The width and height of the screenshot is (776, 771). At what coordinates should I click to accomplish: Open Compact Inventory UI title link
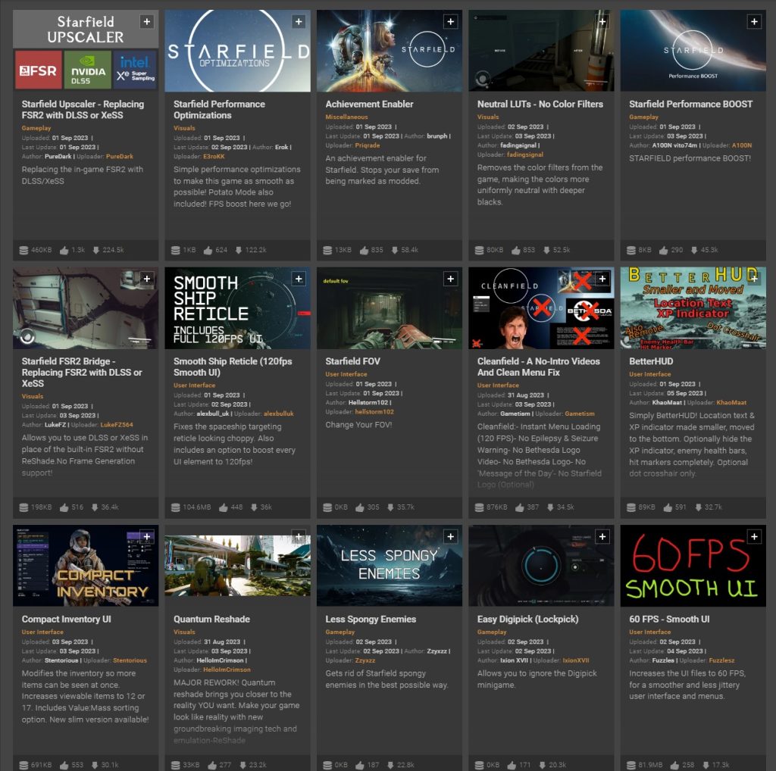[x=67, y=620]
